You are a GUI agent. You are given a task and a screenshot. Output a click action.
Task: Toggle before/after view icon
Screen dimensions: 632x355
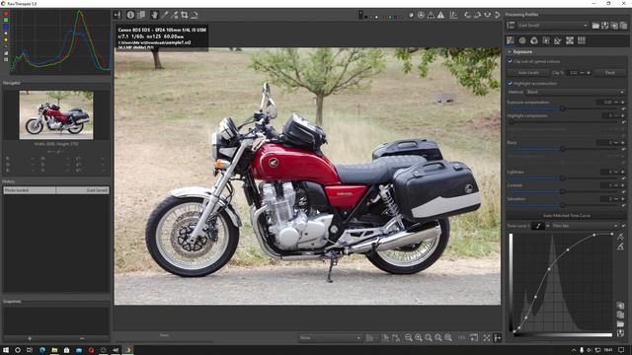click(141, 15)
